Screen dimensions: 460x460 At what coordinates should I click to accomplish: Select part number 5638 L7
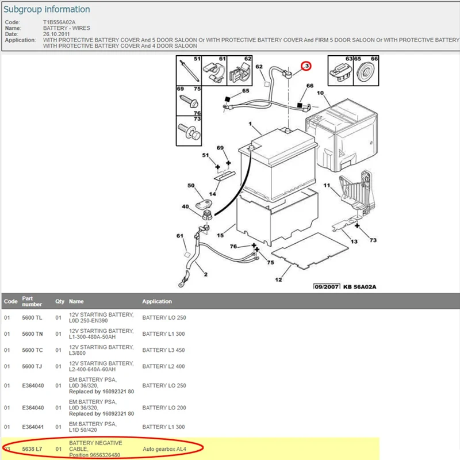(x=32, y=449)
